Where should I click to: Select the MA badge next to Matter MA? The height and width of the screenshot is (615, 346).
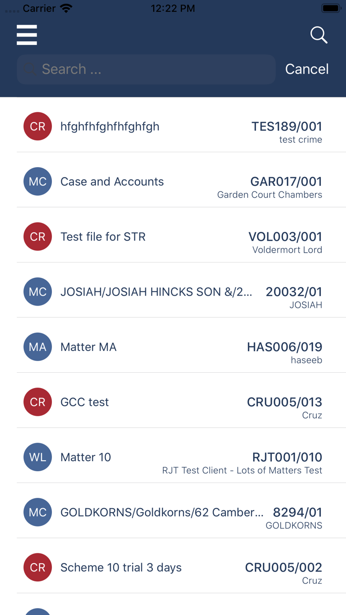(x=38, y=347)
